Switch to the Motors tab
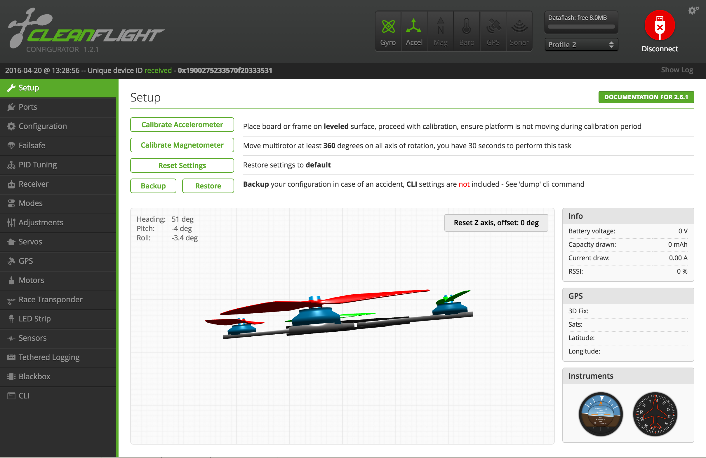Screen dimensions: 706x458 click(x=31, y=280)
